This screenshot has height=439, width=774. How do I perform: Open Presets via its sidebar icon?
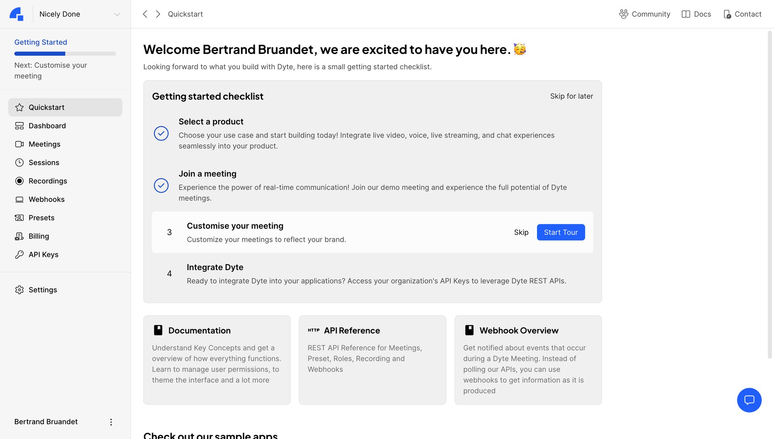click(19, 218)
